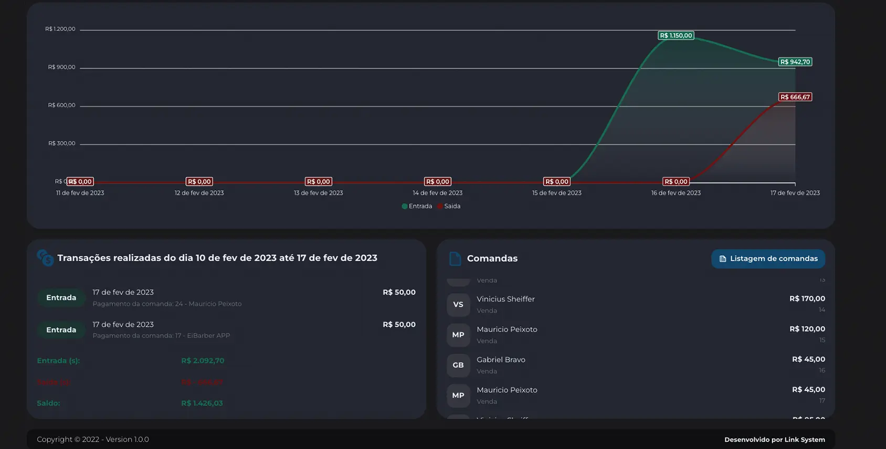Click the R$ 1.426,03 balance value

click(x=202, y=403)
